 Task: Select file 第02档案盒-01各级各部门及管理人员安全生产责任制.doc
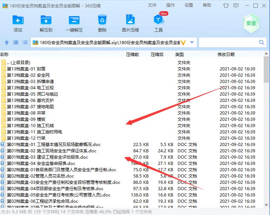click(132, 170)
